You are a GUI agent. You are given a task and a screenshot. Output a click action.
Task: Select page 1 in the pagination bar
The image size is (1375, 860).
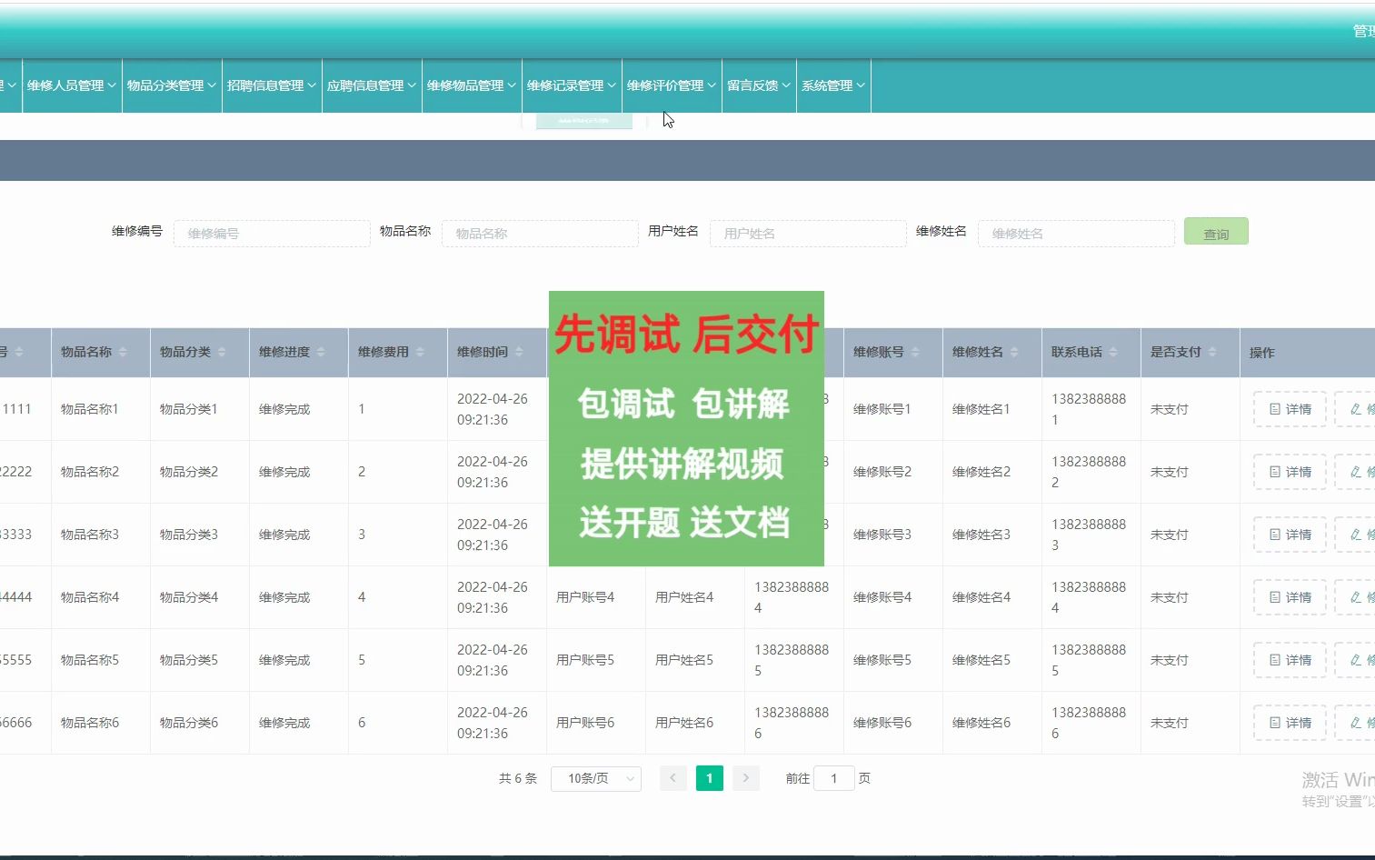[x=709, y=778]
